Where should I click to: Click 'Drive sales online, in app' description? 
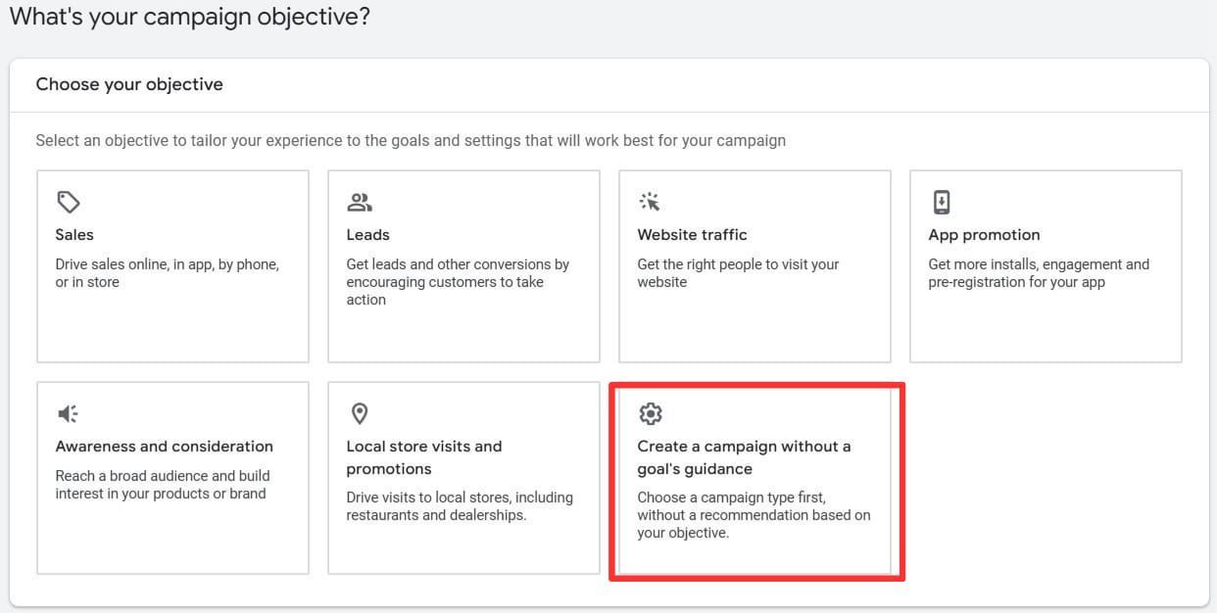[168, 273]
